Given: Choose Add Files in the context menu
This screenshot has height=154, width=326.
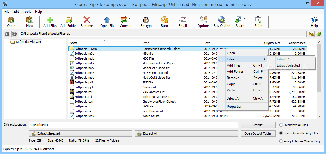Looking at the screenshot, I should pyautogui.click(x=242, y=65).
